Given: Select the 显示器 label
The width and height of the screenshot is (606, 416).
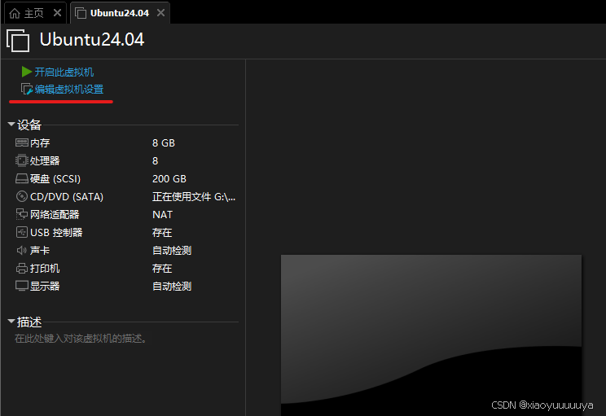Looking at the screenshot, I should 45,287.
